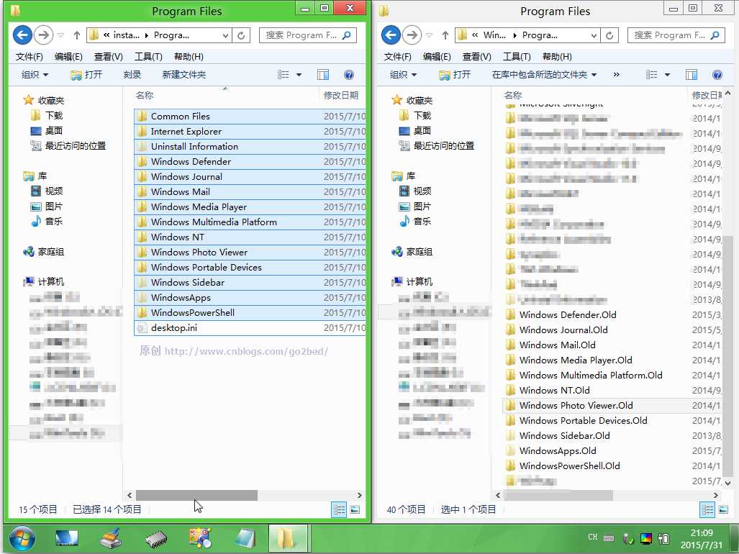Go back in left Program Files window
Screen dimensions: 739x554
point(22,35)
